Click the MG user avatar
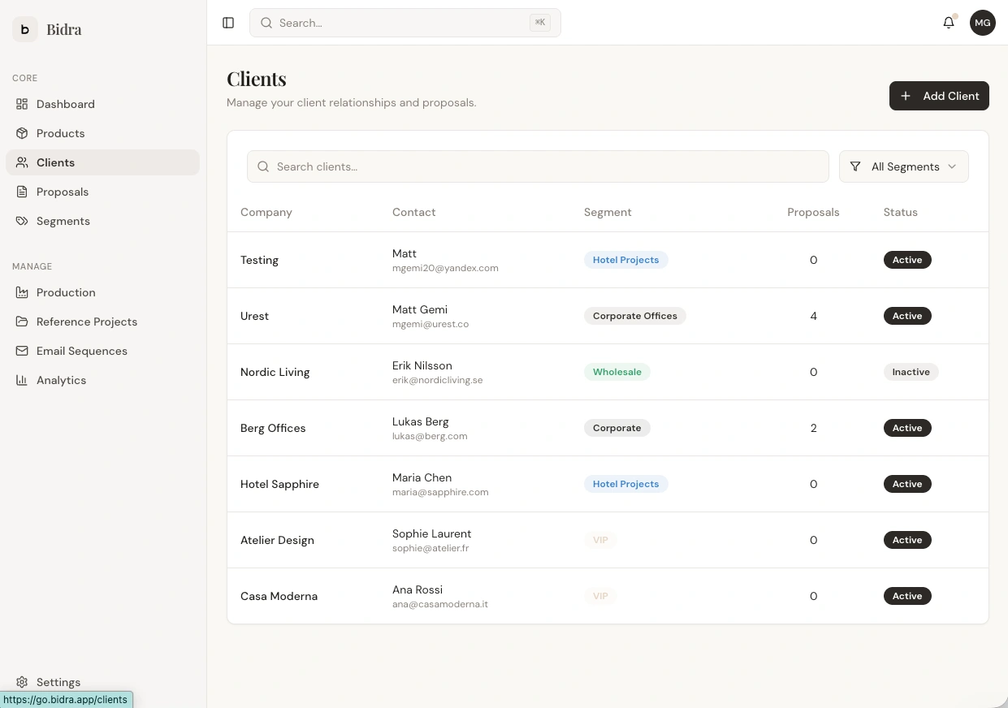This screenshot has height=708, width=1008. [x=983, y=23]
